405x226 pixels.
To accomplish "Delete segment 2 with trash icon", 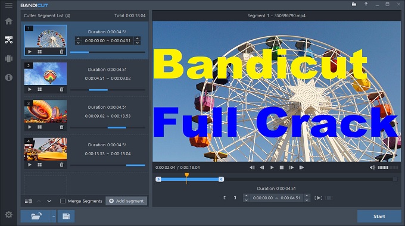I will pos(61,89).
